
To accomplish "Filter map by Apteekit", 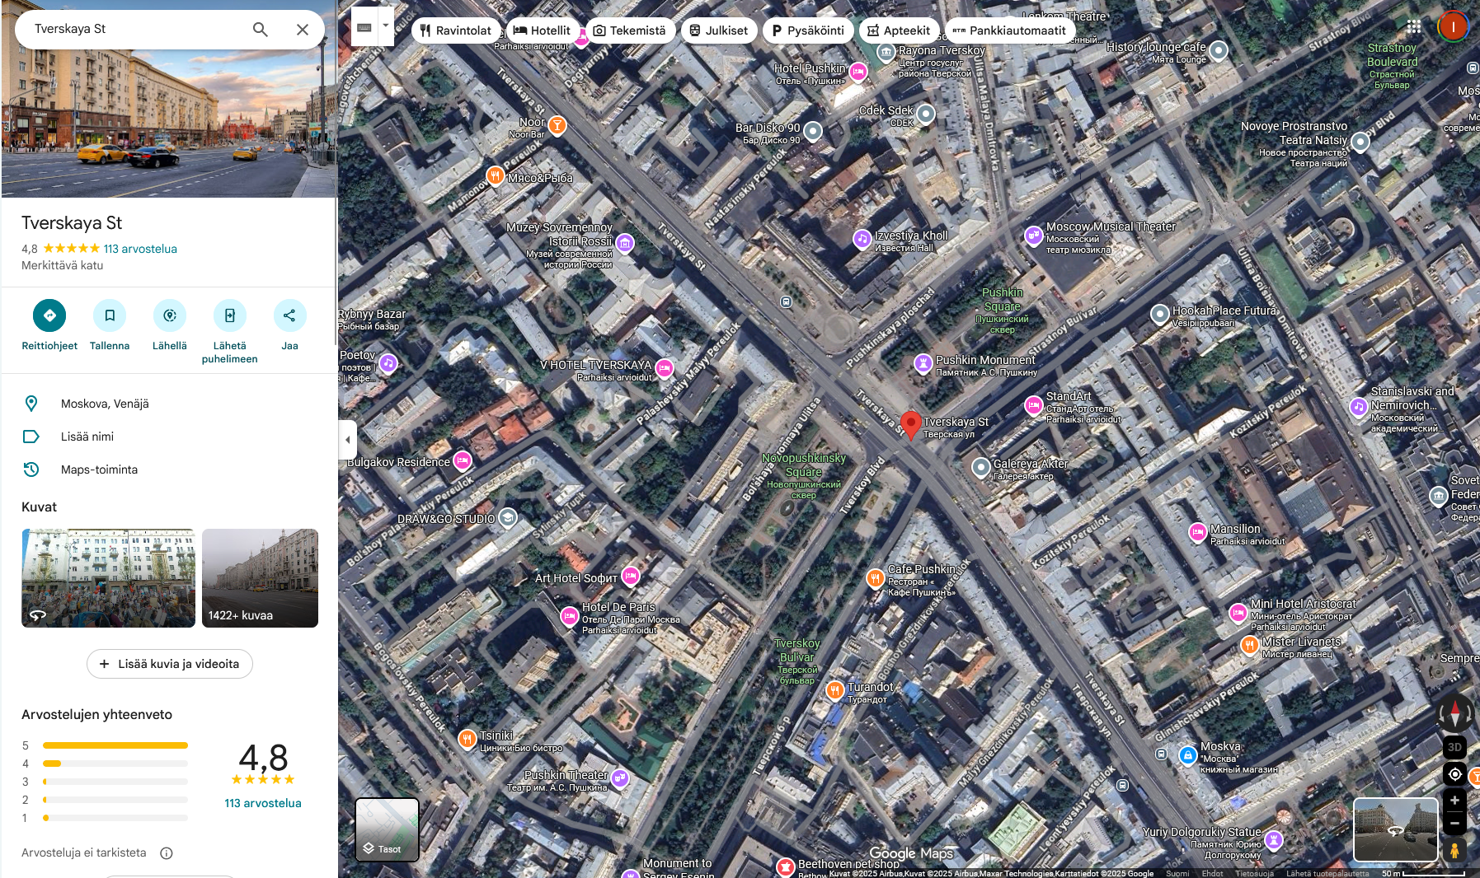I will [899, 30].
